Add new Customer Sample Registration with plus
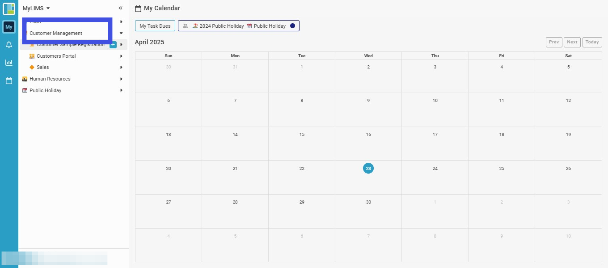The height and width of the screenshot is (268, 608). pyautogui.click(x=113, y=44)
